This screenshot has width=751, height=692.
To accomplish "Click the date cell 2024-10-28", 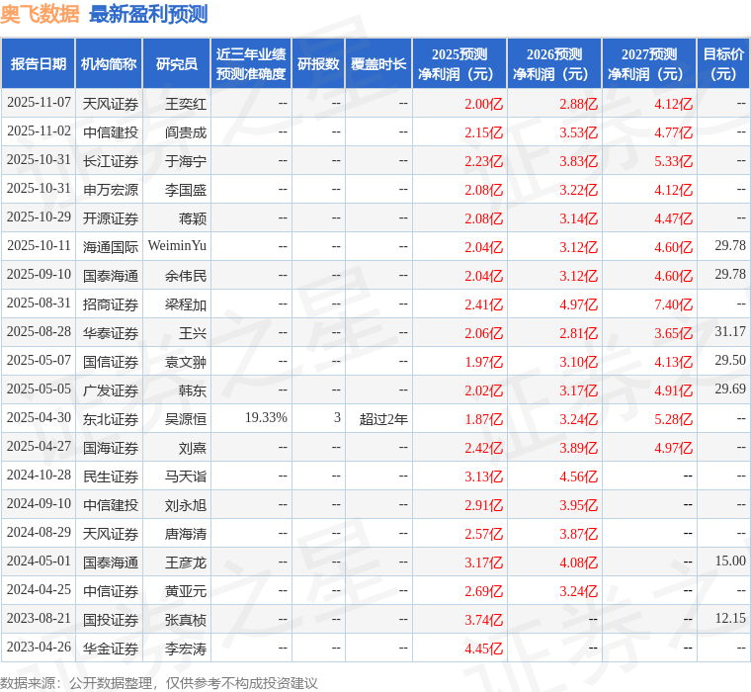I will coord(39,476).
